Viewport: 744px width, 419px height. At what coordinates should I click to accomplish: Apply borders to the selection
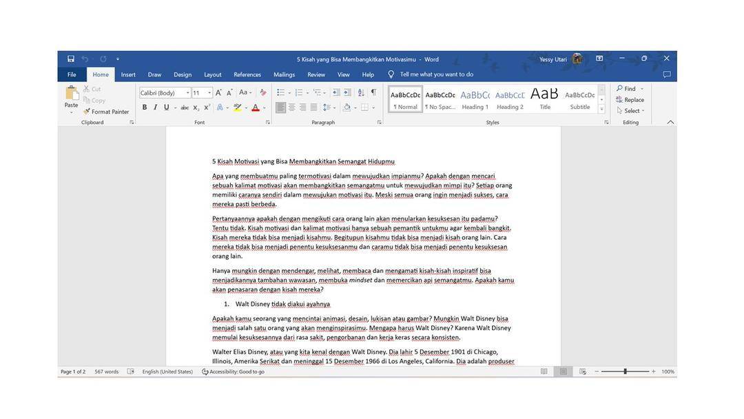[364, 108]
